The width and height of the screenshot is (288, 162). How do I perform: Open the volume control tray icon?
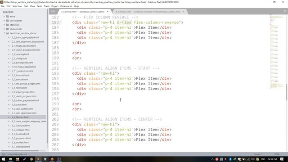point(253,159)
